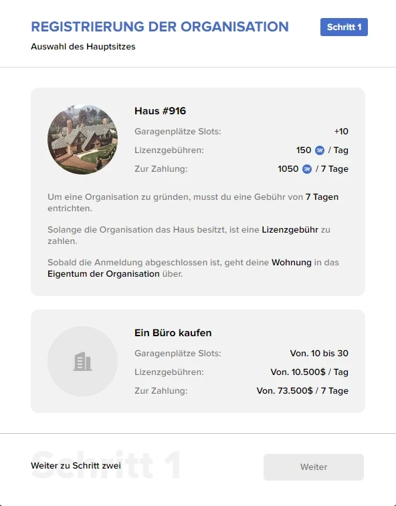This screenshot has width=396, height=506.
Task: Click the +10 garage slots value
Action: pos(341,131)
